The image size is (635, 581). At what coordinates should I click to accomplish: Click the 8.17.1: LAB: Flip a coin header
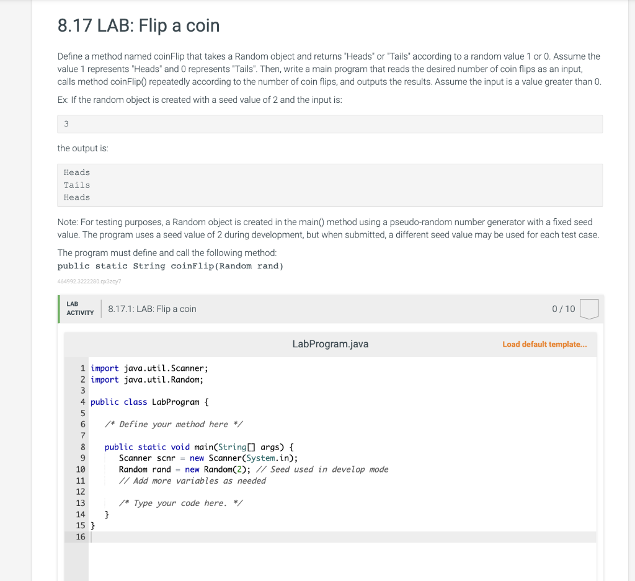click(152, 308)
